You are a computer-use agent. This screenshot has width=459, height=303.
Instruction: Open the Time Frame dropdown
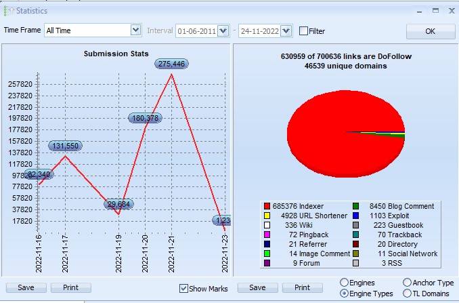click(135, 31)
